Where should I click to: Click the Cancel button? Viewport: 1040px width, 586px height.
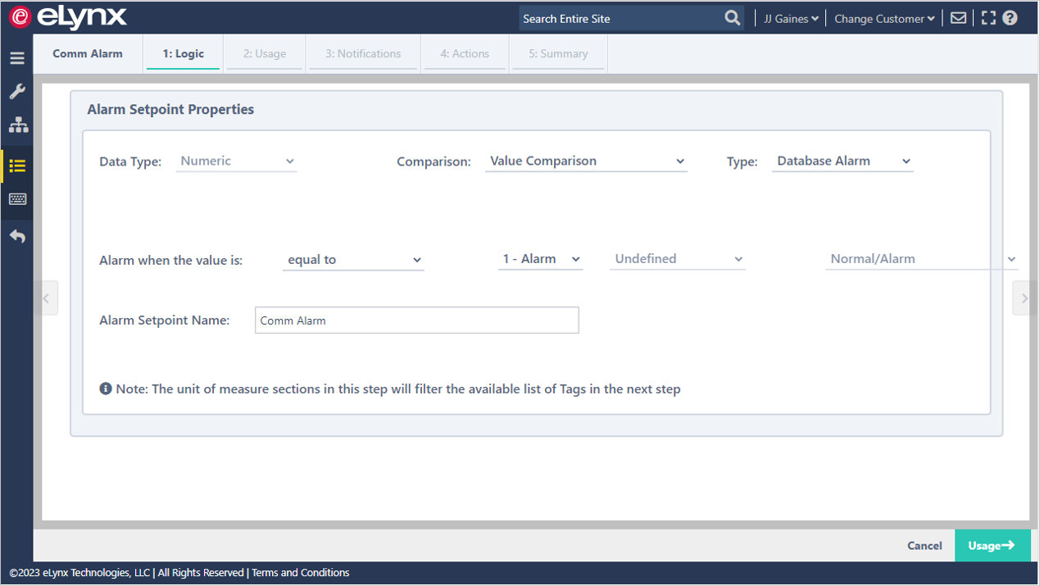[x=924, y=546]
